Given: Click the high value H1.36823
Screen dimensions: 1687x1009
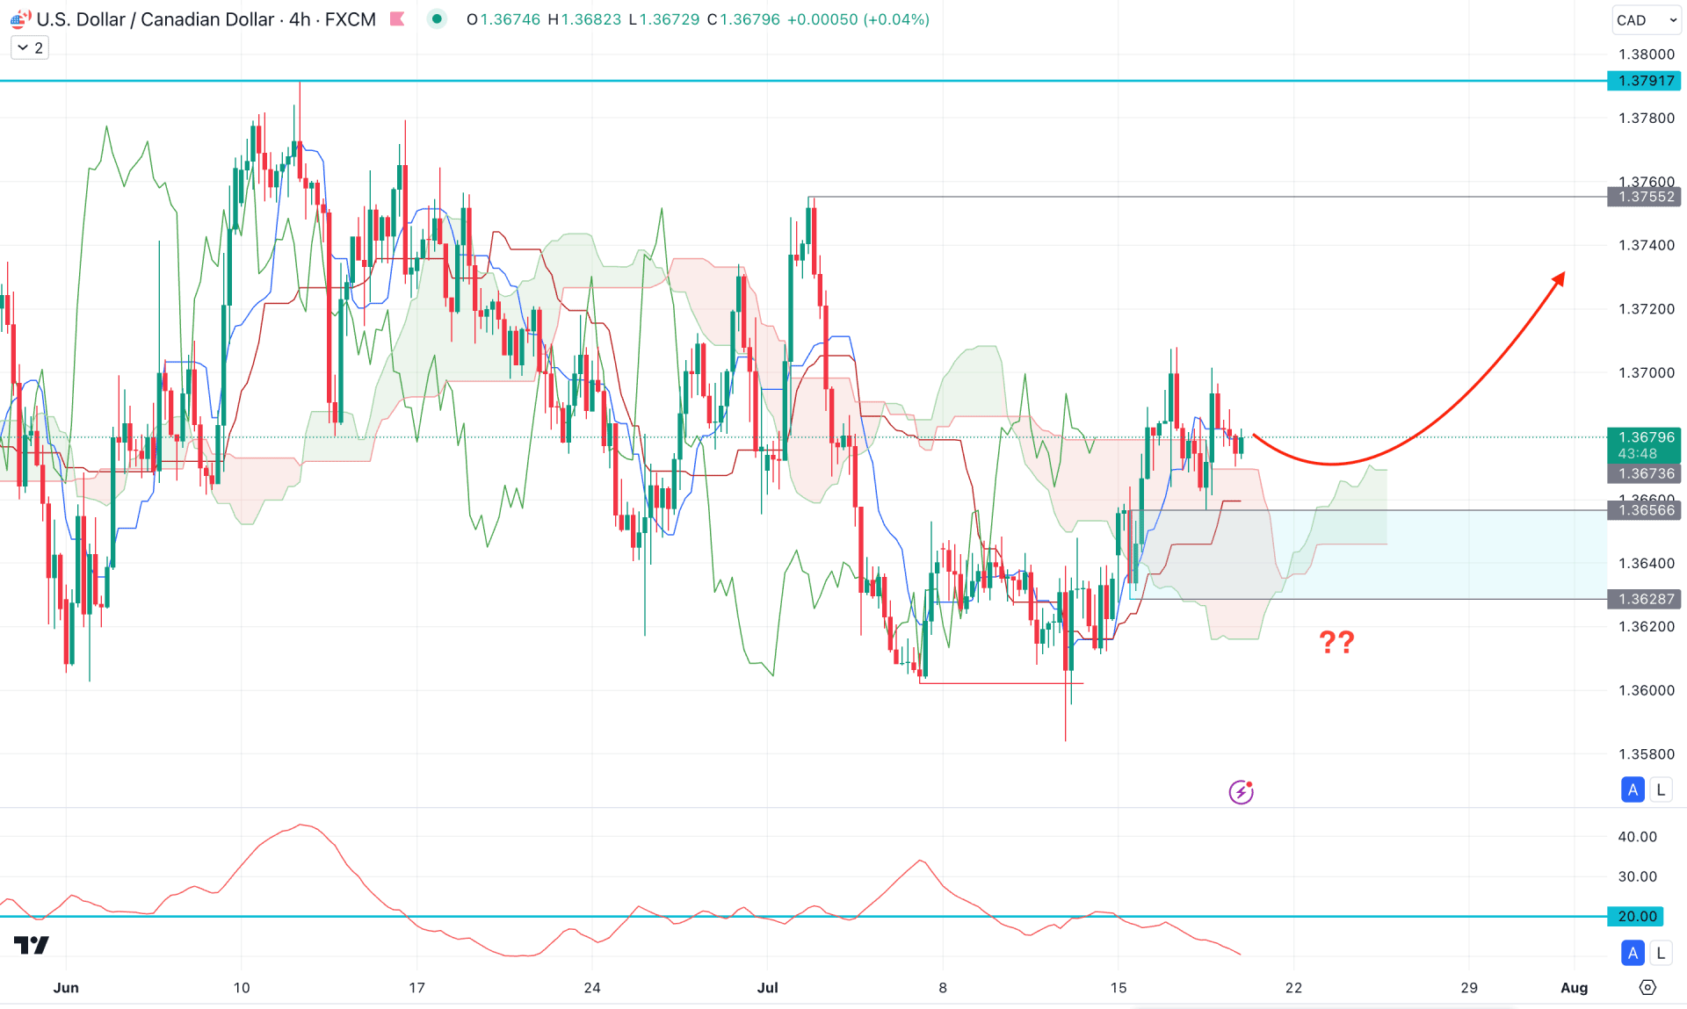Looking at the screenshot, I should tap(584, 19).
